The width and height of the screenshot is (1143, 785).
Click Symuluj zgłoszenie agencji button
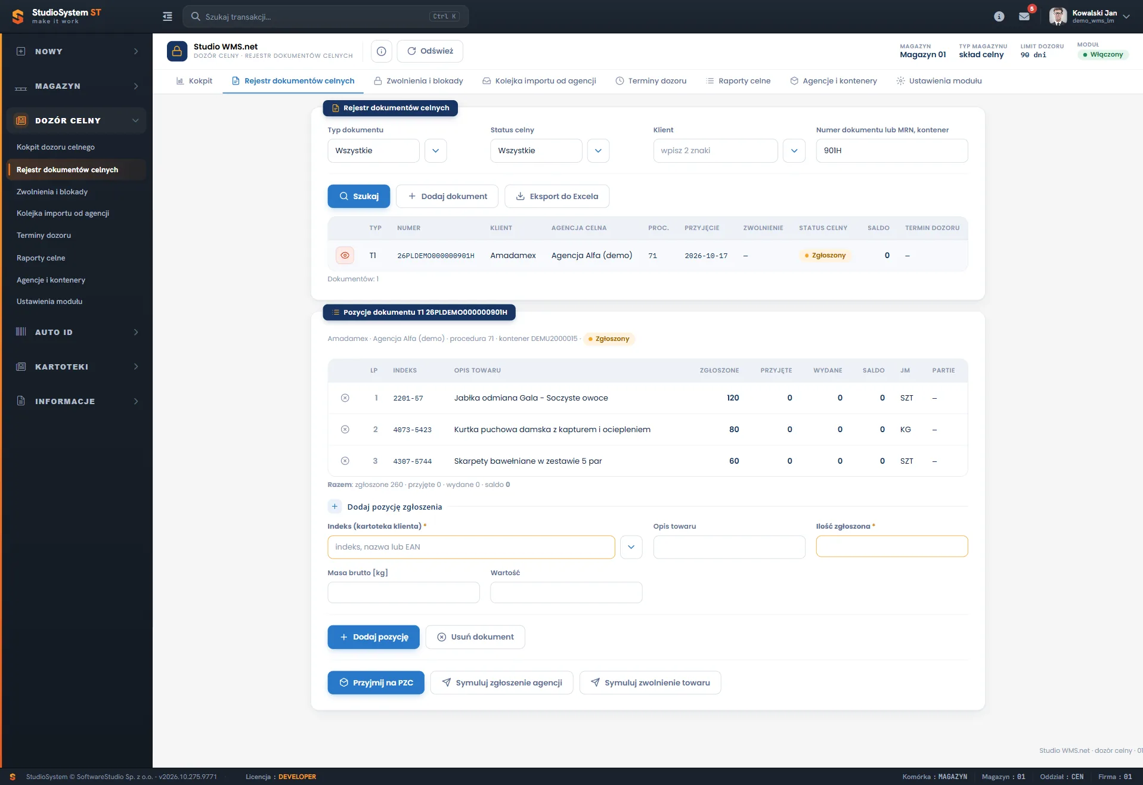pos(502,683)
